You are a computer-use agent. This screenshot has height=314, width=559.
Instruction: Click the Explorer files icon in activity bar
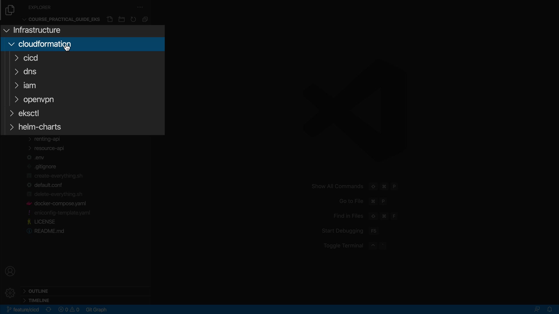pos(10,10)
